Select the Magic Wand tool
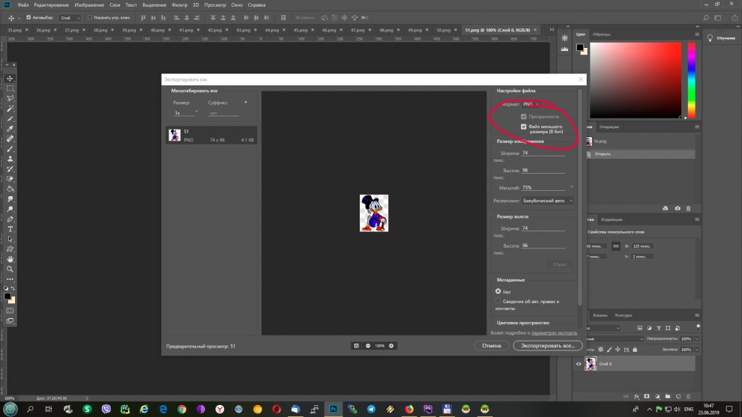The height and width of the screenshot is (417, 742). [10, 109]
